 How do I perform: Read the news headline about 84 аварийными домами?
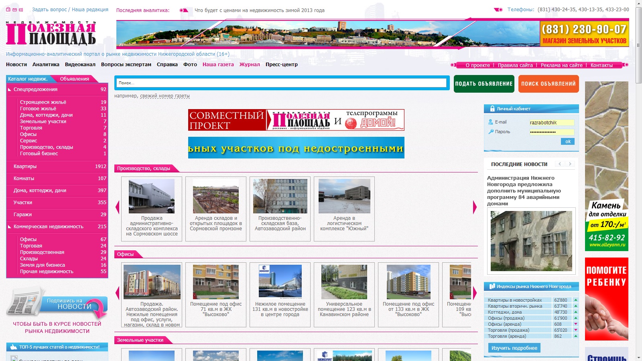pos(524,191)
